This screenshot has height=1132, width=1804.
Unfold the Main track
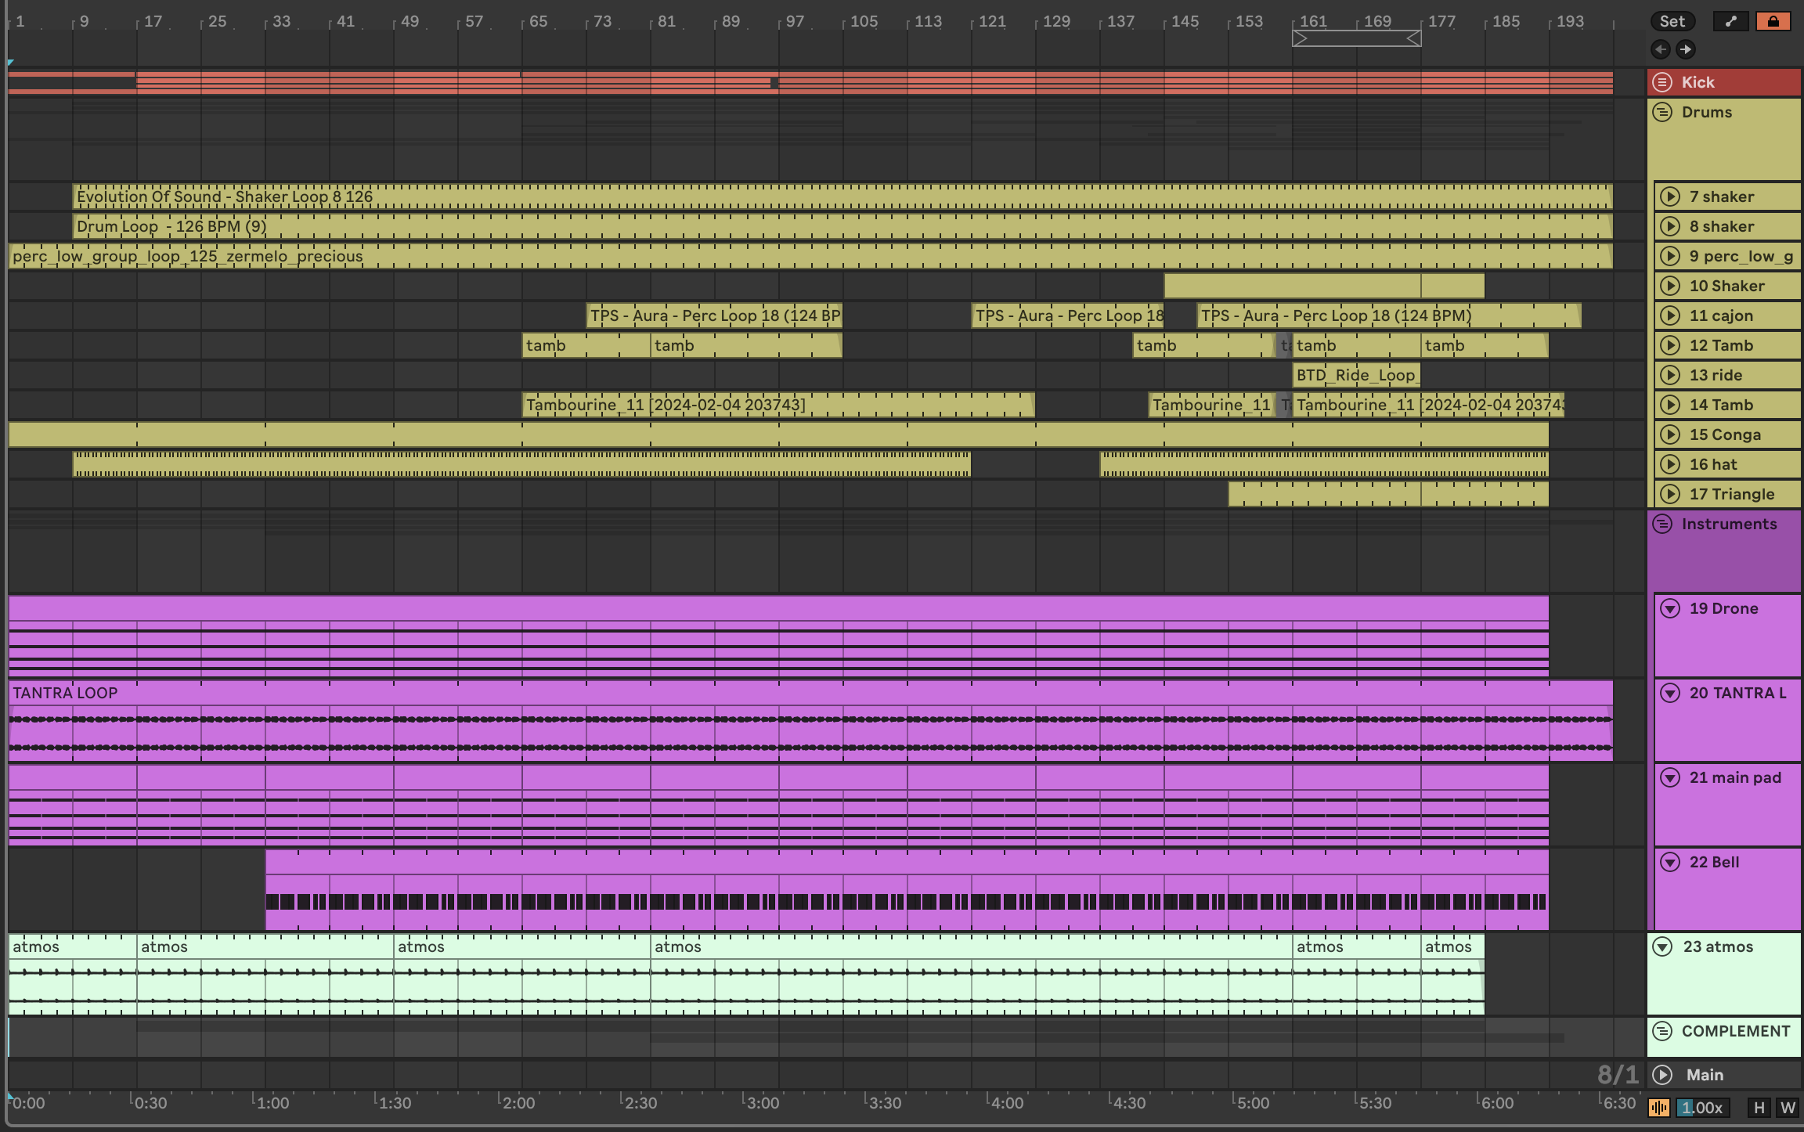pos(1662,1075)
